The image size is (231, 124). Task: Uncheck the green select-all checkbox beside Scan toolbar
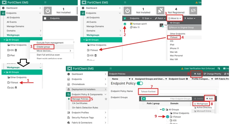tap(125, 18)
